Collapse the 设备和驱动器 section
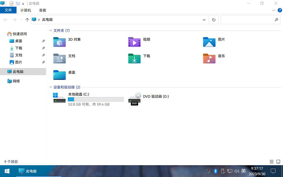Screen dimensions: 283x177 (50, 87)
